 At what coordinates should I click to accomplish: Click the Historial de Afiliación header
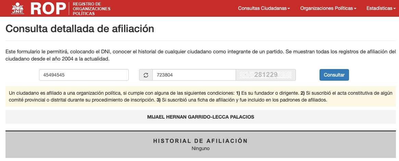[200, 141]
